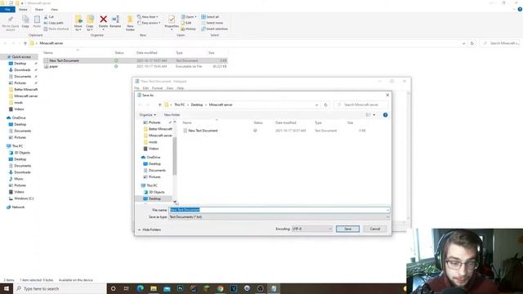The image size is (523, 294).
Task: Click the refresh icon in Save As dialog
Action: [326, 105]
